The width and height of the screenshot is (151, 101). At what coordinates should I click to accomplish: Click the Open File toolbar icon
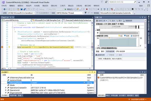[x=18, y=9]
